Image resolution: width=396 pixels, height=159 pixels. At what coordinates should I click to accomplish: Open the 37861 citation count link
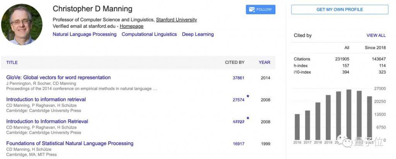tap(238, 78)
